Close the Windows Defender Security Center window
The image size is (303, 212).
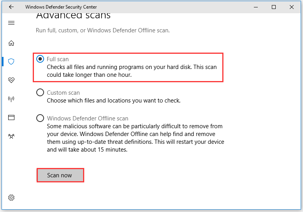tap(292, 7)
